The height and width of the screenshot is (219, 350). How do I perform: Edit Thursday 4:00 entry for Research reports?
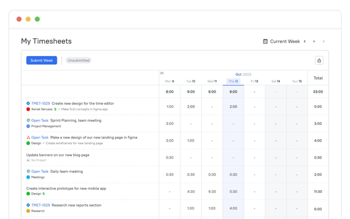coord(233,208)
